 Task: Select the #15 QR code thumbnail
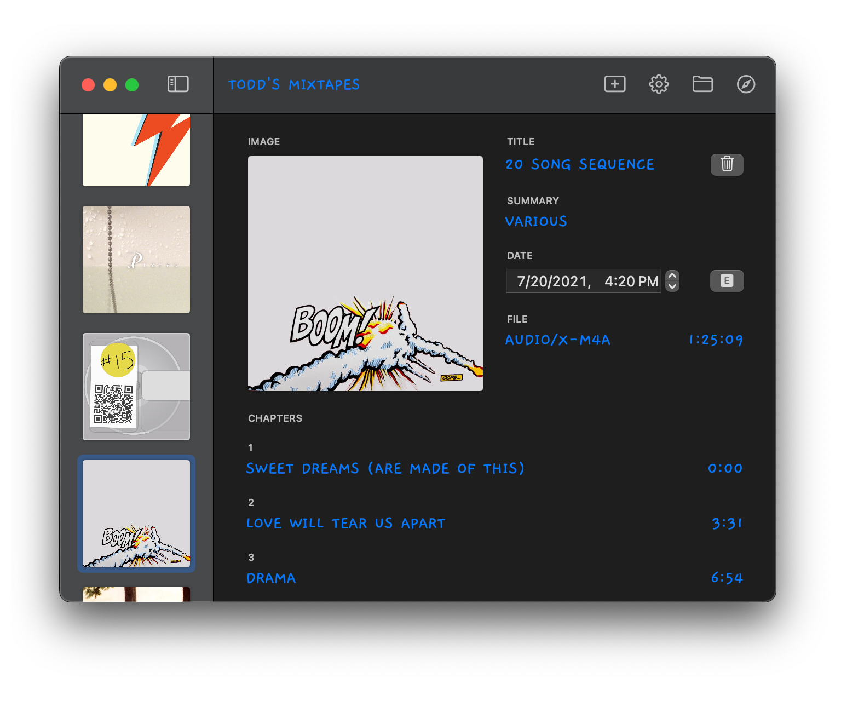pos(136,387)
